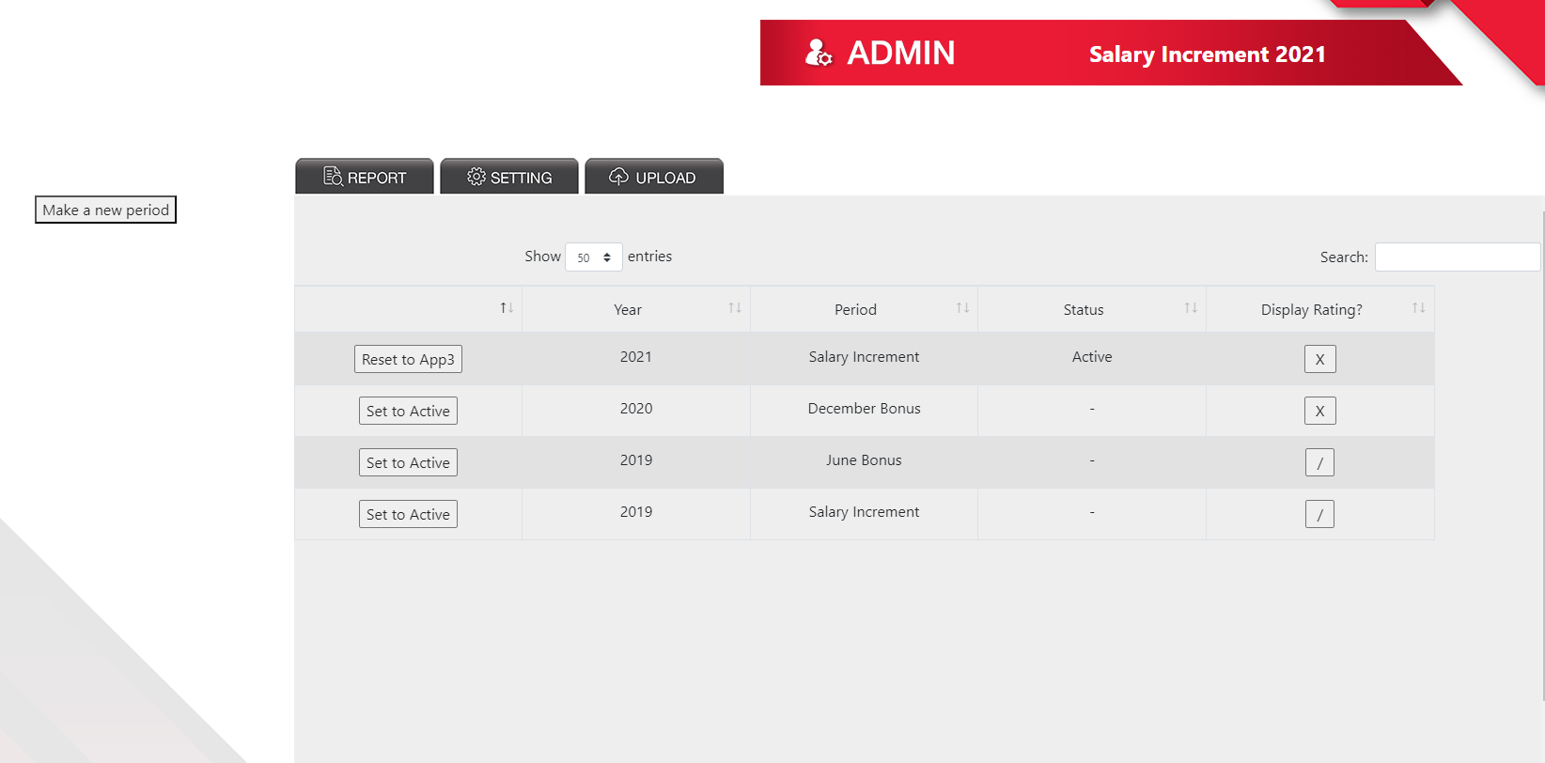Click the upload cloud icon
This screenshot has width=1545, height=763.
pos(618,177)
